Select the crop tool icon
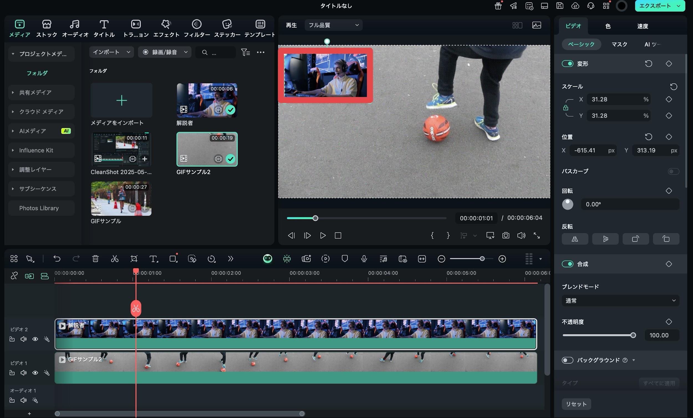The height and width of the screenshot is (418, 693). point(134,259)
